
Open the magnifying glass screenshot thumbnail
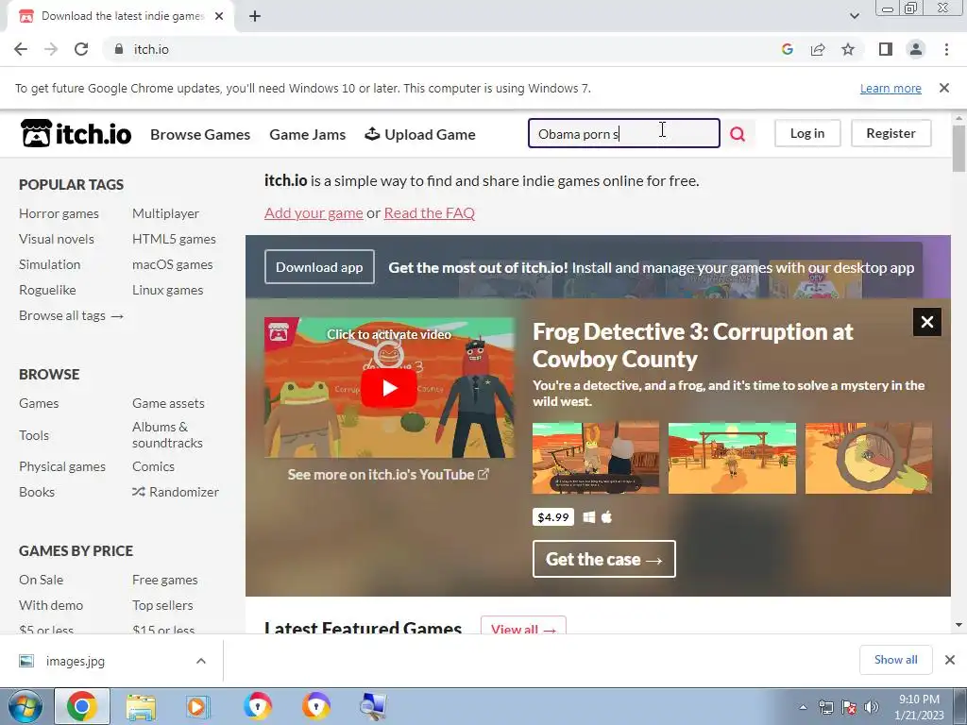tap(869, 458)
